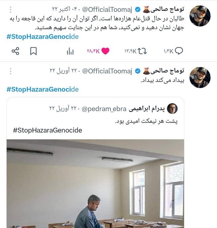Open the first tweet's Toomaj profile picture
Viewport: 217px width, 228px height.
coord(200,16)
